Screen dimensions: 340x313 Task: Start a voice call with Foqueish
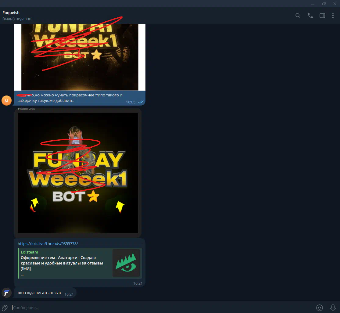[310, 16]
